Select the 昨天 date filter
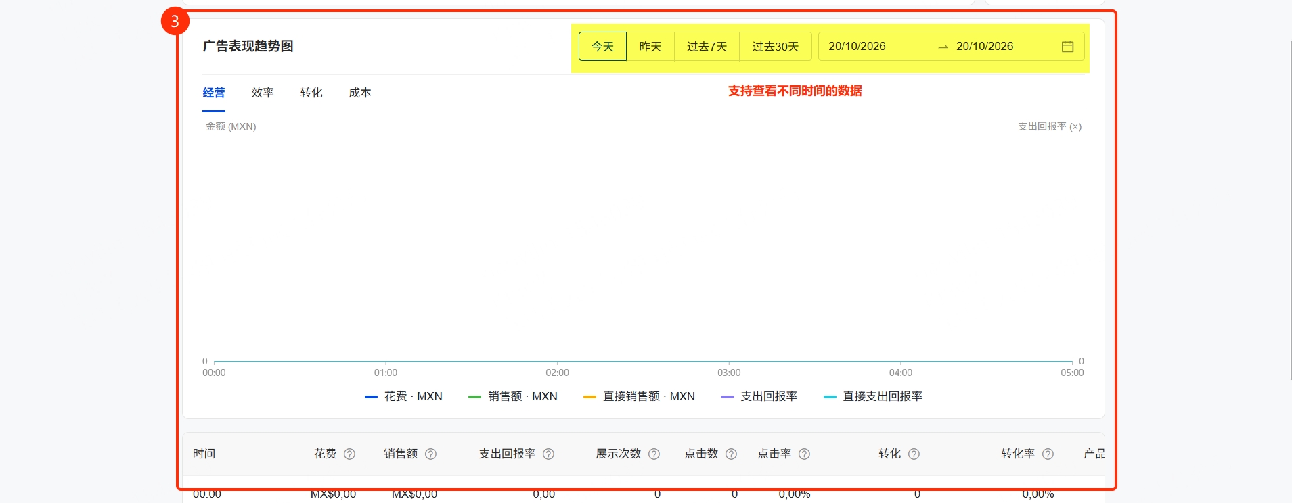This screenshot has width=1292, height=503. pos(650,47)
